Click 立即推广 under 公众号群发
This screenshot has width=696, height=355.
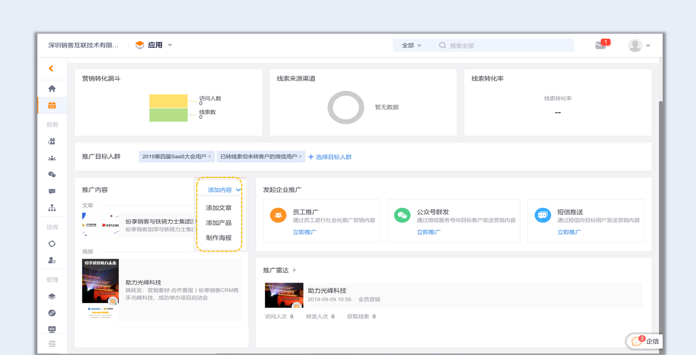(429, 232)
